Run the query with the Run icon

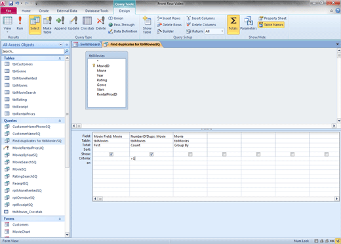coord(20,23)
